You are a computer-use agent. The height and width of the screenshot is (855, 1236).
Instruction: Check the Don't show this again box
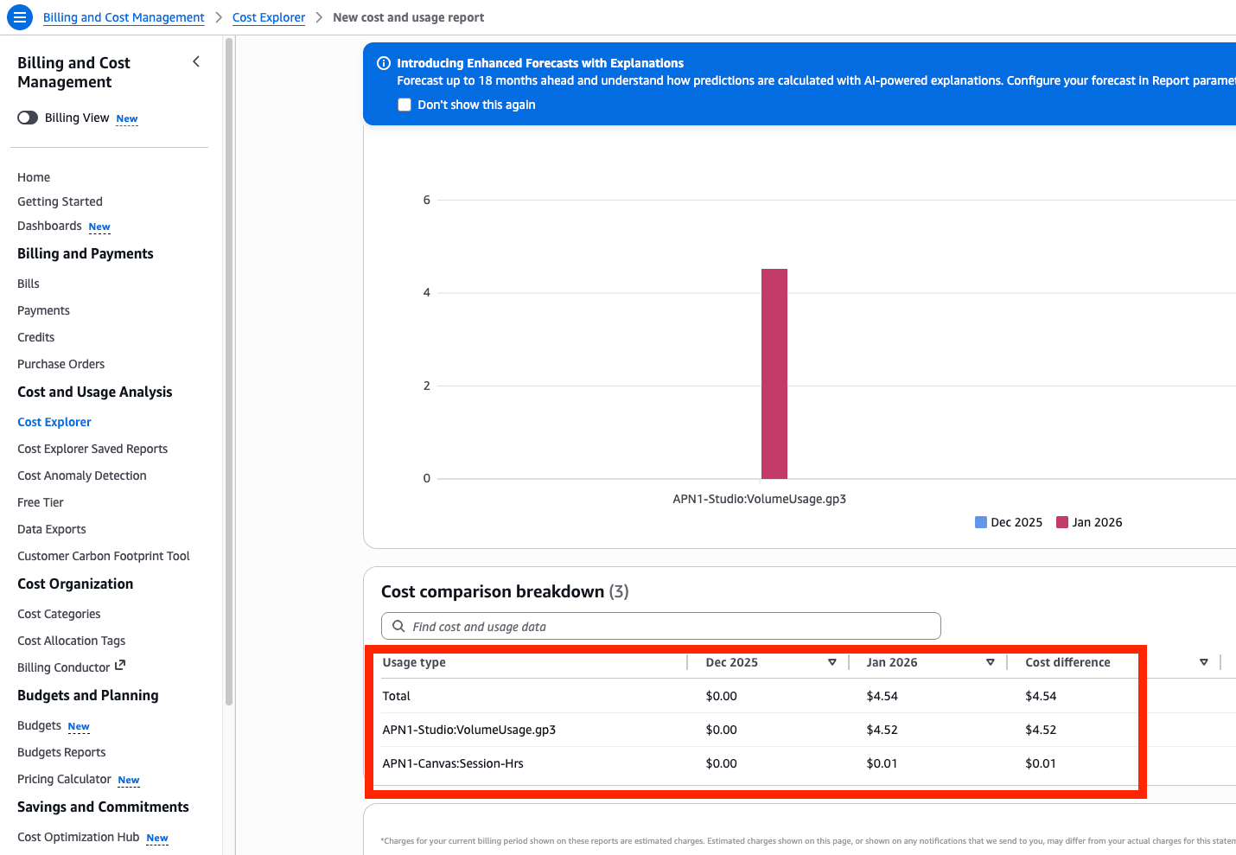coord(405,105)
